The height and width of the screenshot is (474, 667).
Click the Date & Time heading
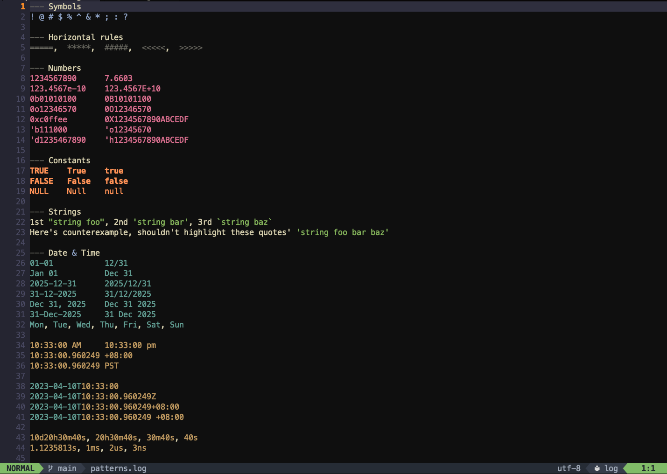[x=74, y=253]
